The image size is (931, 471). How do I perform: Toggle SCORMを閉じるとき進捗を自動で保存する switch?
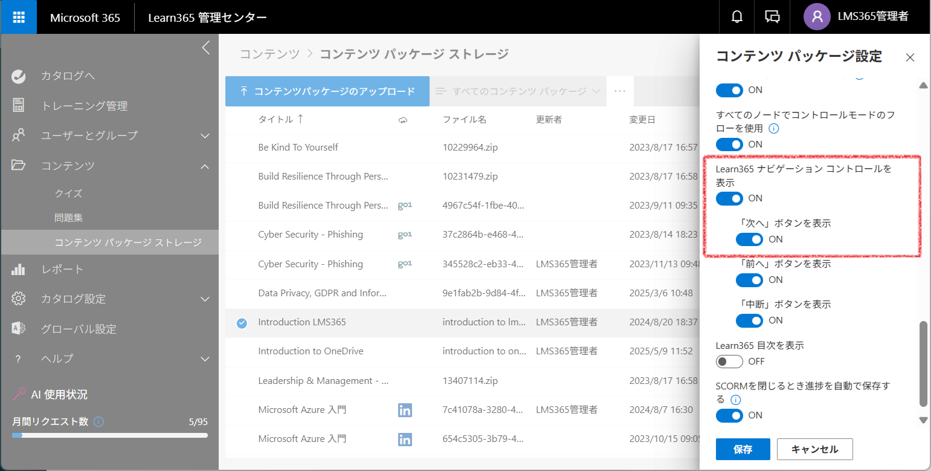[729, 415]
